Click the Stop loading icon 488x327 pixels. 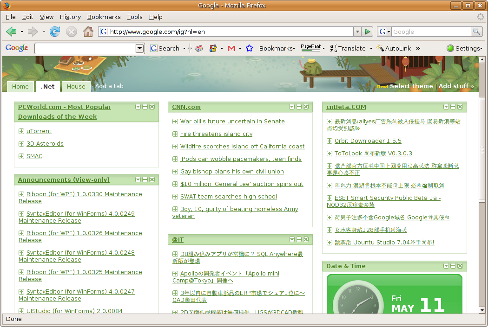(x=72, y=32)
